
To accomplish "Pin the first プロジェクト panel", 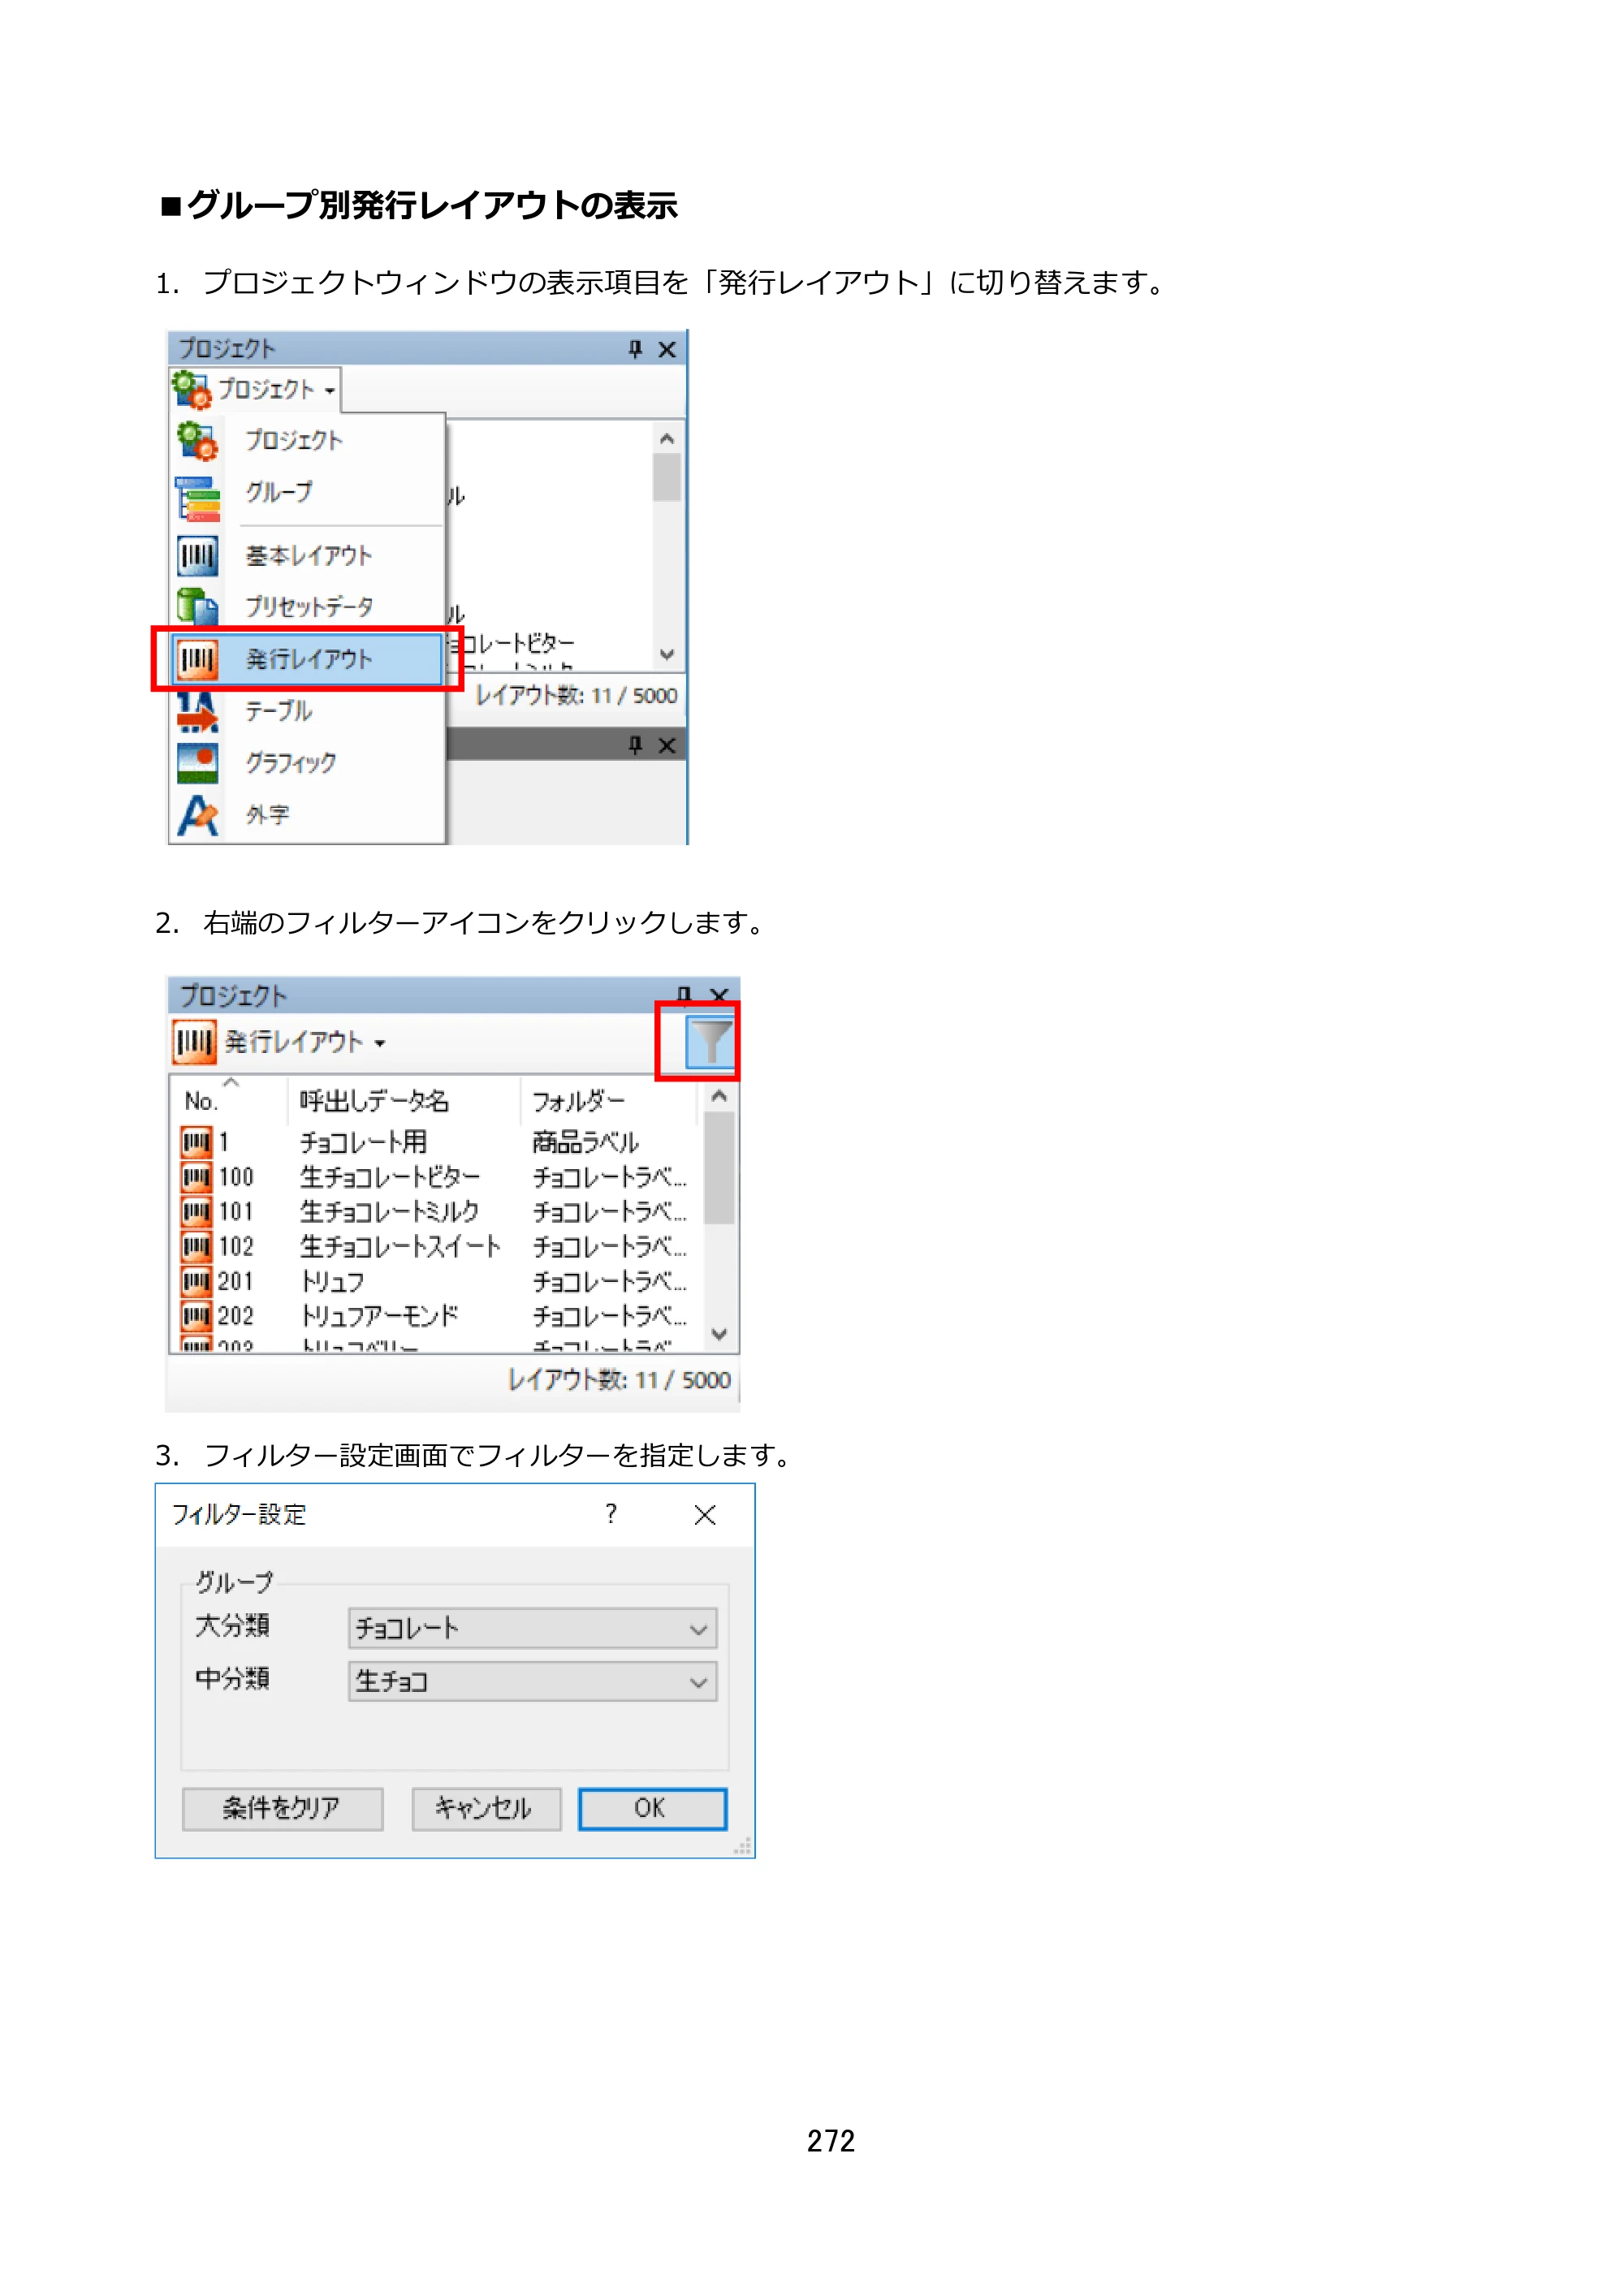I will coord(635,349).
